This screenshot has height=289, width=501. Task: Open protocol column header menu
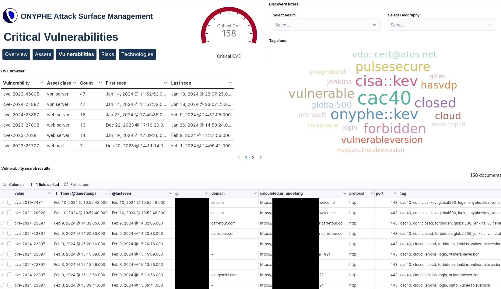371,193
